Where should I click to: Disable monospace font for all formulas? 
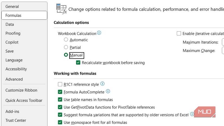pos(60,122)
